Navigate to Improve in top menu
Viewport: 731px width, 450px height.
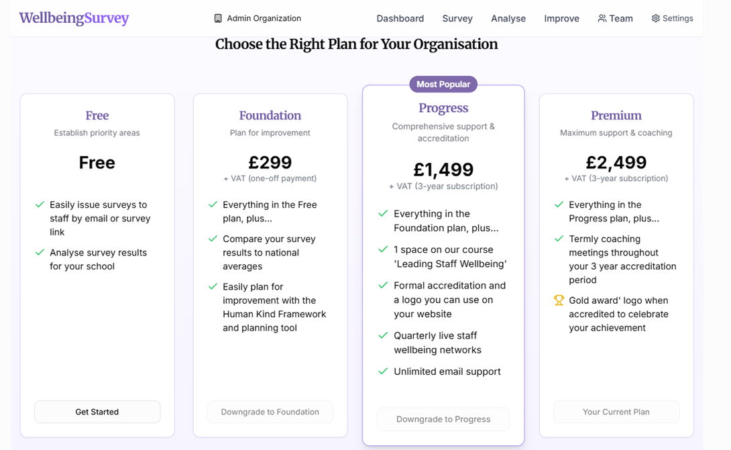(561, 18)
